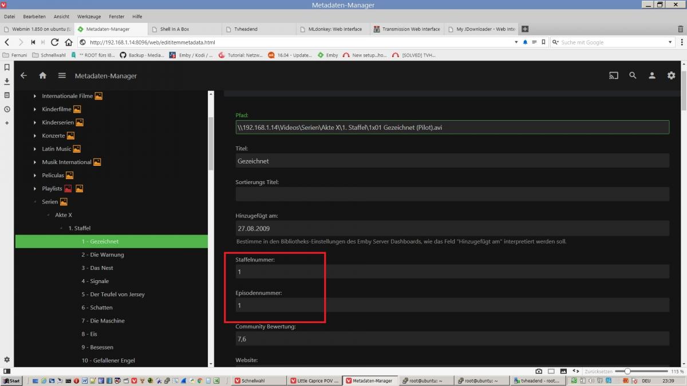Image resolution: width=687 pixels, height=386 pixels.
Task: Click the browser back arrow
Action: [7, 42]
